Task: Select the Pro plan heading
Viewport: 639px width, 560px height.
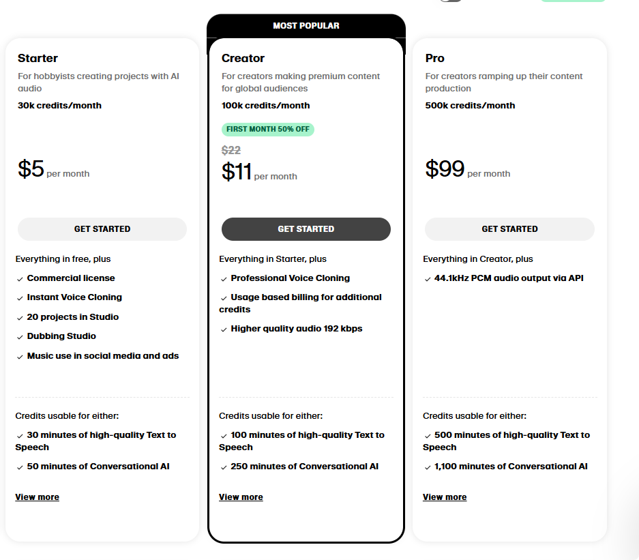Action: click(435, 59)
